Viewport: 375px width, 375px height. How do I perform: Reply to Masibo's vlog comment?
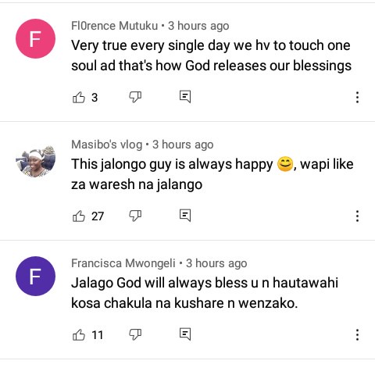pyautogui.click(x=185, y=216)
